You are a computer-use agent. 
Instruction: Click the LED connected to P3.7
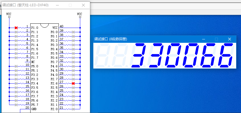pyautogui.click(x=16, y=96)
